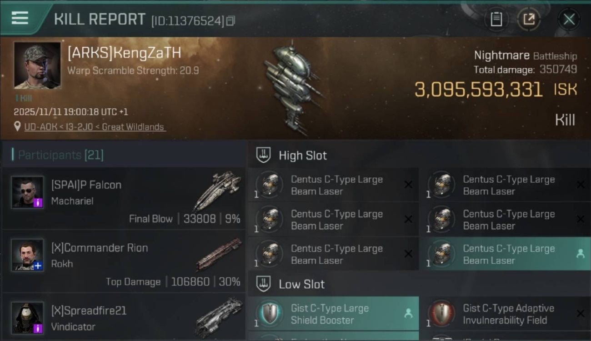View the KengZaTH pilot portrait

(37, 65)
